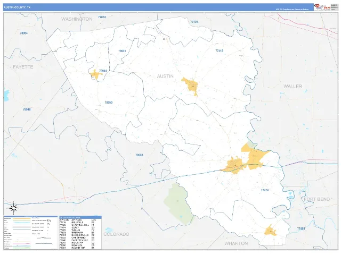Click ZIP code label 78944
The image size is (341, 255).
[x=103, y=71]
